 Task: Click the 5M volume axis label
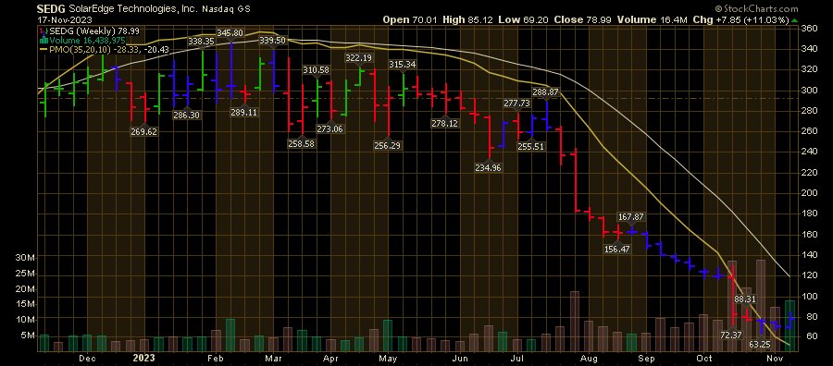(x=27, y=335)
